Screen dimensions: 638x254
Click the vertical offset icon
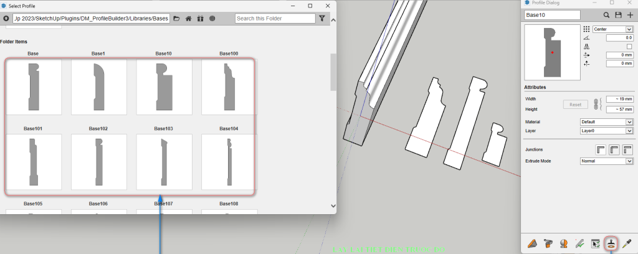586,63
